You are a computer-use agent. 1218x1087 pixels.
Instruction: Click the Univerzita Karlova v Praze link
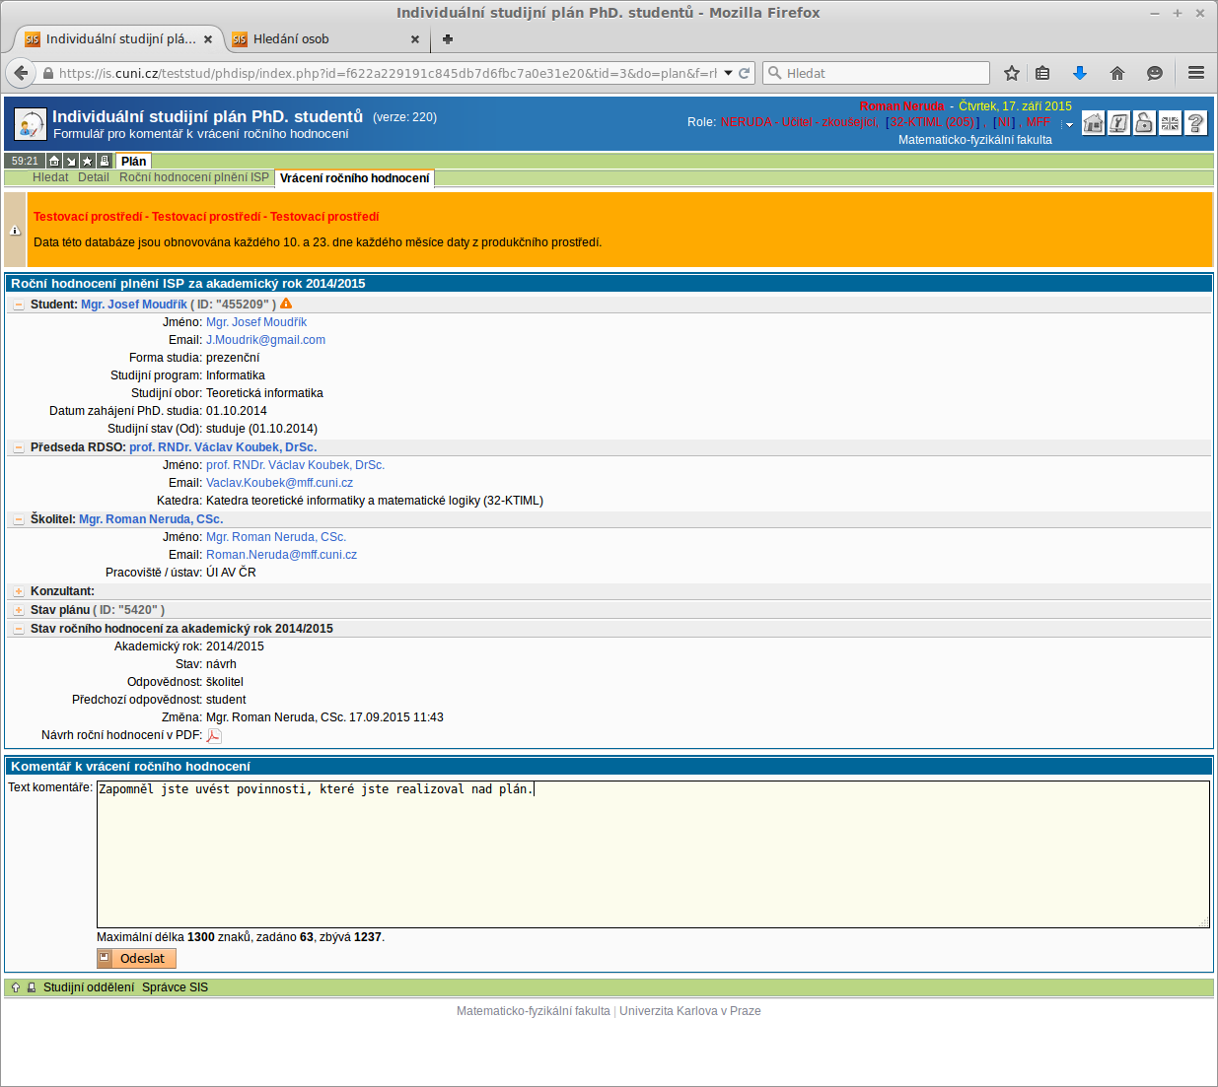[690, 1011]
